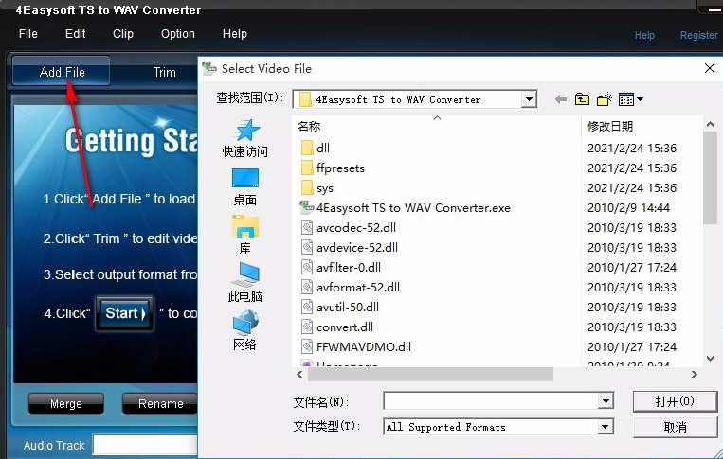Click the Open (打开) button
The height and width of the screenshot is (459, 723).
[x=675, y=401]
